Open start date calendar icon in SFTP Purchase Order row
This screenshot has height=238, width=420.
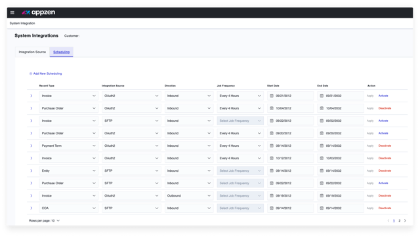[271, 184]
